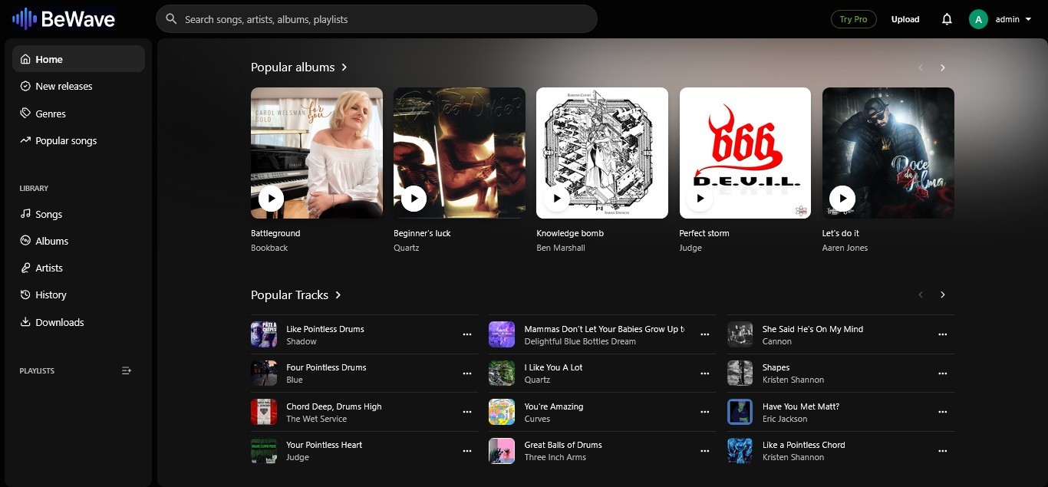Image resolution: width=1048 pixels, height=487 pixels.
Task: Open the Perfect storm album cover
Action: 745,153
